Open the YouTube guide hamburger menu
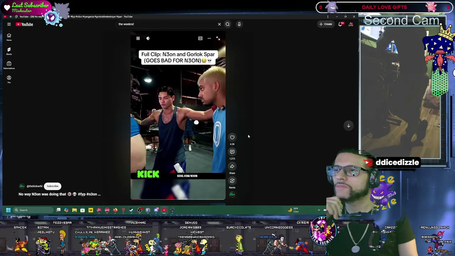 pyautogui.click(x=9, y=24)
